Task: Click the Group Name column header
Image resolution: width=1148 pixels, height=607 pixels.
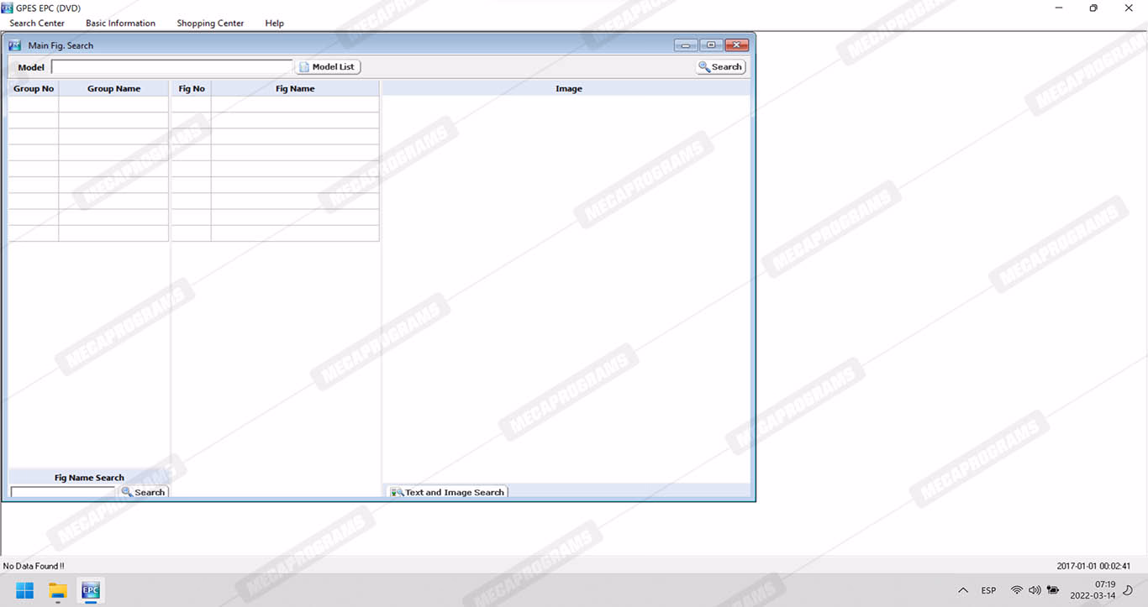Action: (x=113, y=89)
